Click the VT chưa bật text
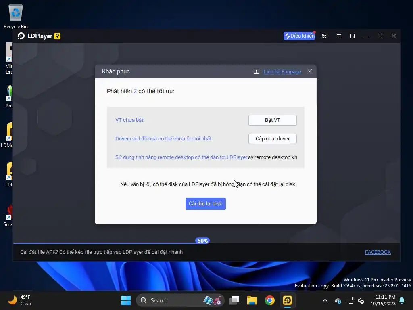Screen dimensions: 413x310 coord(129,120)
